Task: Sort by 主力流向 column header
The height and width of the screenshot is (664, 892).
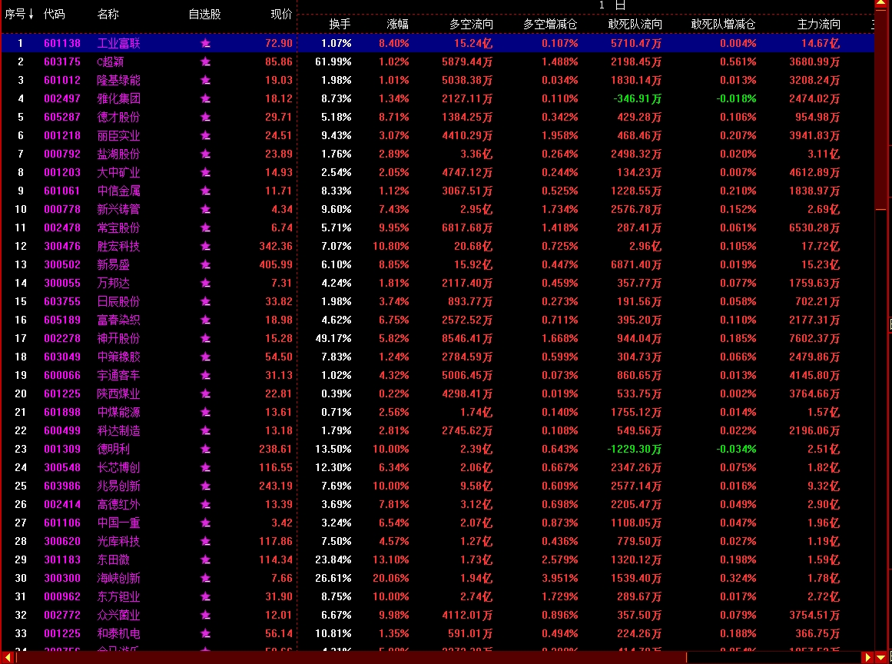Action: 818,24
